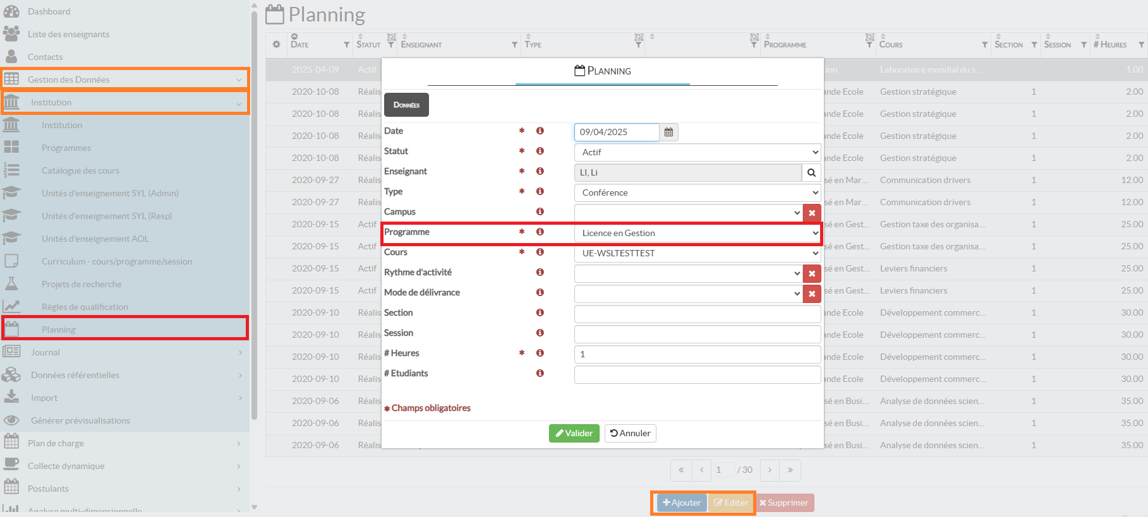Click the Annuler button
The height and width of the screenshot is (517, 1148).
tap(630, 433)
